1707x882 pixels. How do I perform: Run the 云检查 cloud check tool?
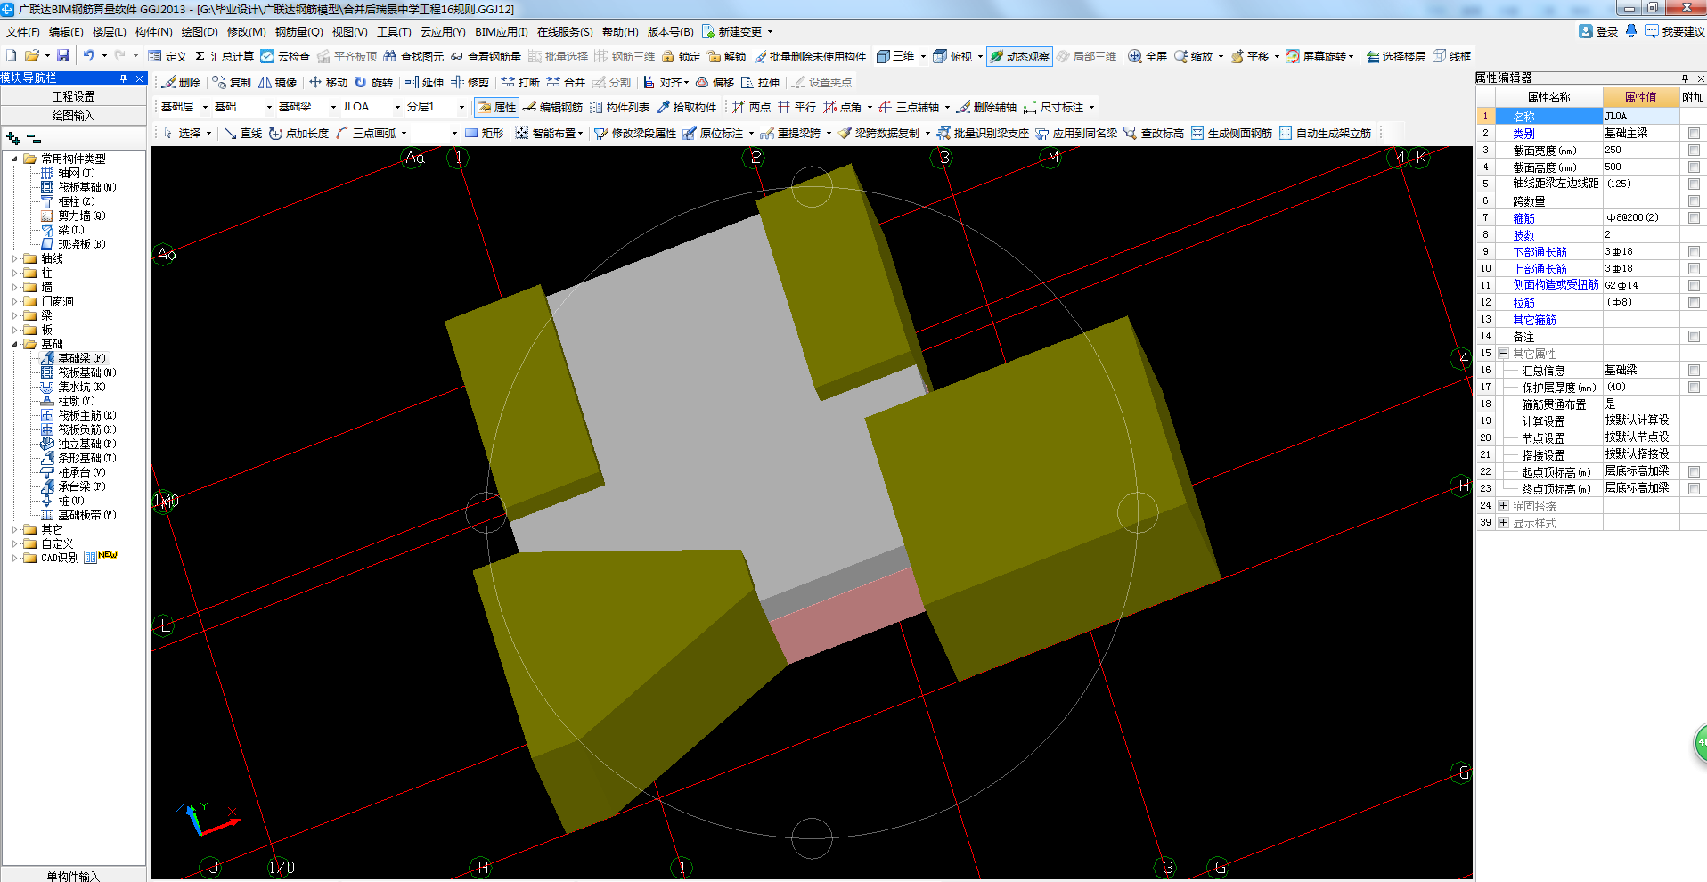click(285, 56)
